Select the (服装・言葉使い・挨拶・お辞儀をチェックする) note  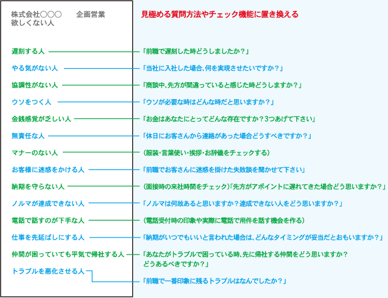(205, 152)
